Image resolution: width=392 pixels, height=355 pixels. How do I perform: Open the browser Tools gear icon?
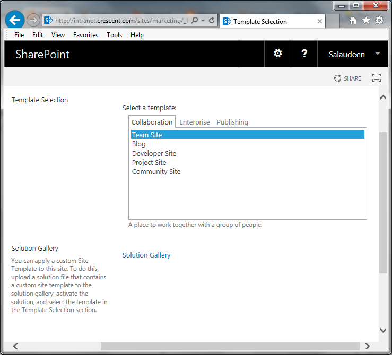[379, 21]
